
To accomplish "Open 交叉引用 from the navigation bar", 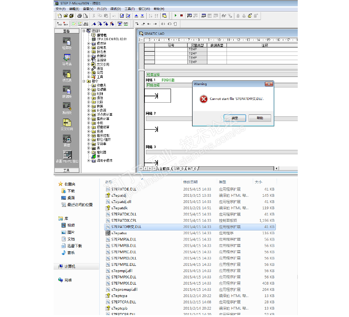I will pos(67,125).
